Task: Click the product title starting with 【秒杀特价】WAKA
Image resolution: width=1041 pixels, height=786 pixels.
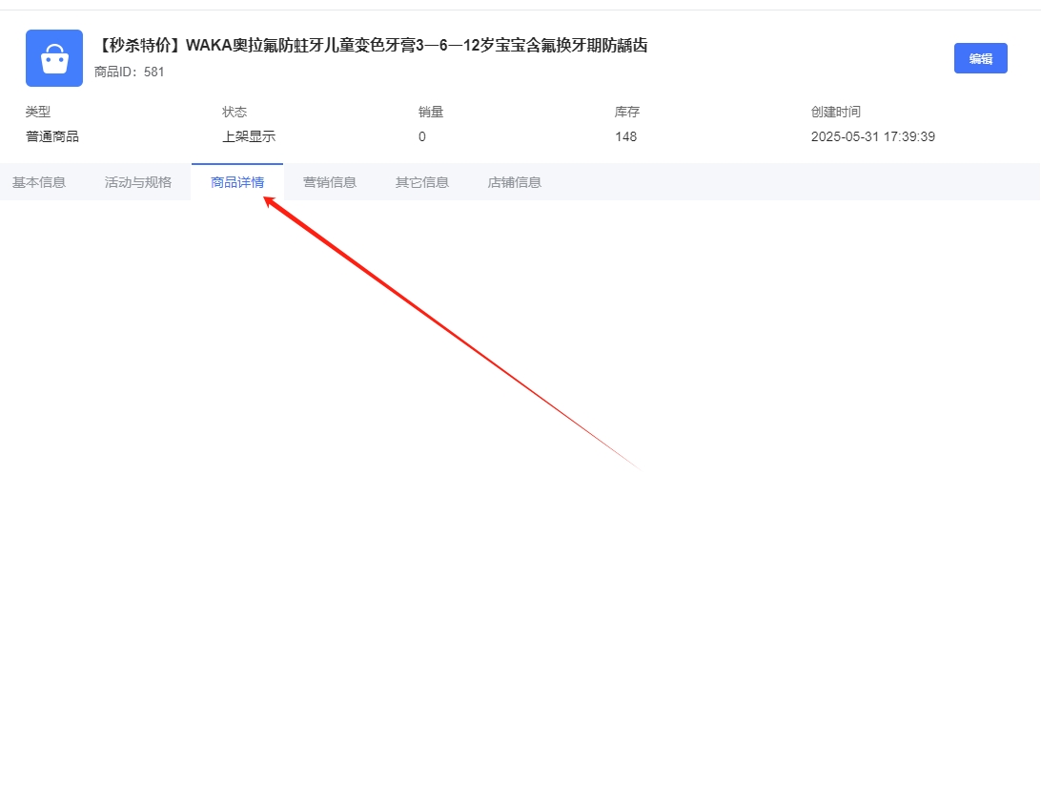Action: tap(371, 45)
